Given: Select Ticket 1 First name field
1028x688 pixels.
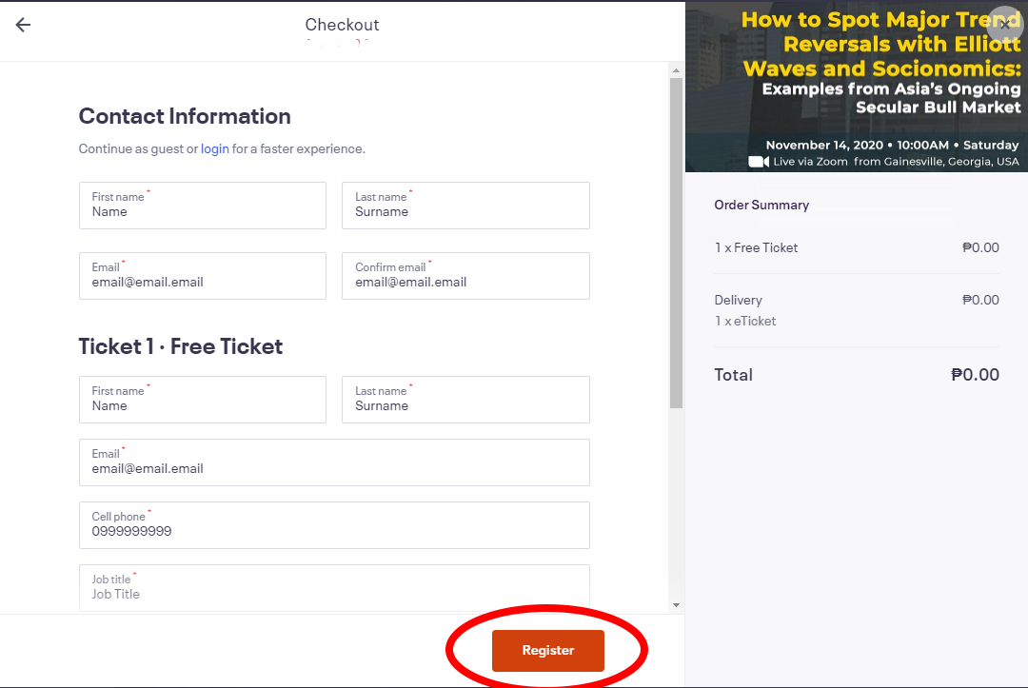Looking at the screenshot, I should point(203,400).
